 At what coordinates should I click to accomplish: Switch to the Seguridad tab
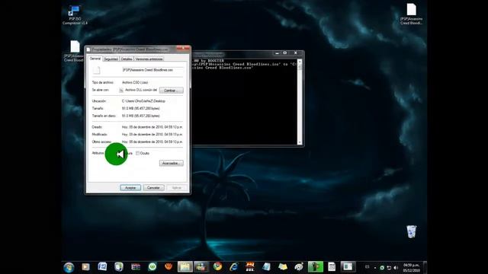coord(111,59)
